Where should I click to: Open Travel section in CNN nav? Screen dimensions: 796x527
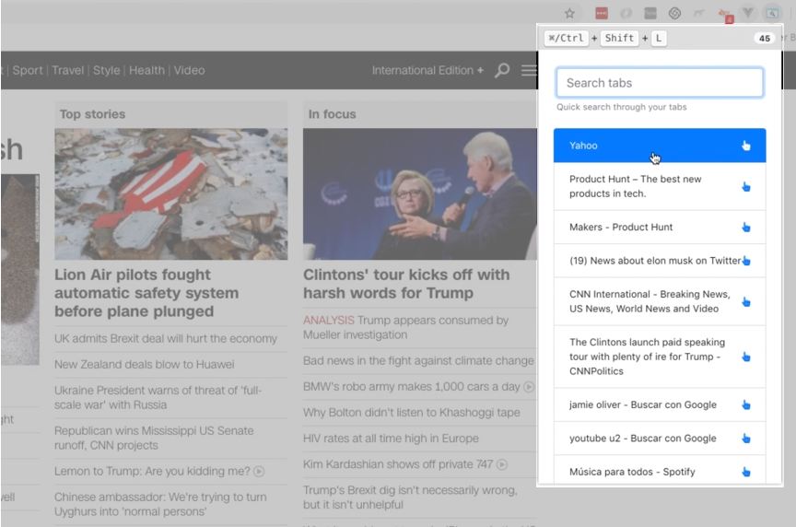pos(67,70)
